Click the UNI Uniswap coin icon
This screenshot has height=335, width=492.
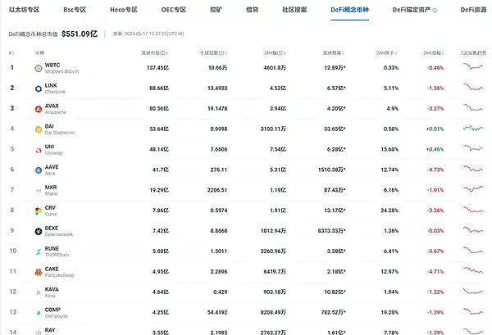coord(38,149)
